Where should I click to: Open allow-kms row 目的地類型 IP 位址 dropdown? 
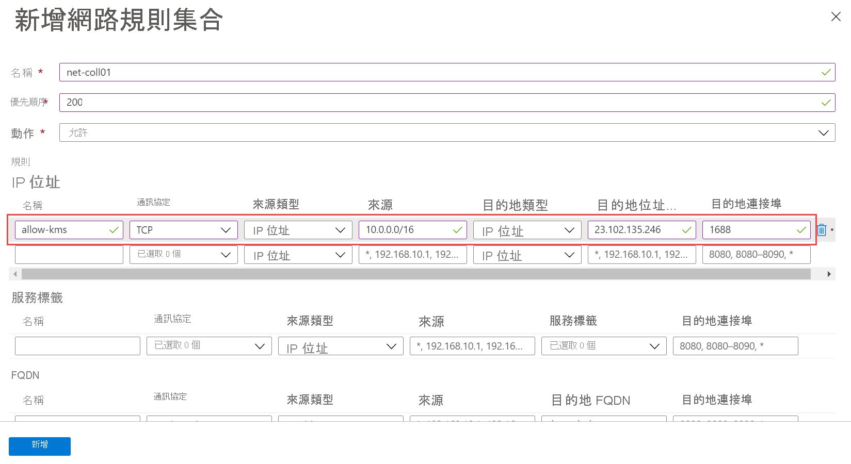(527, 230)
